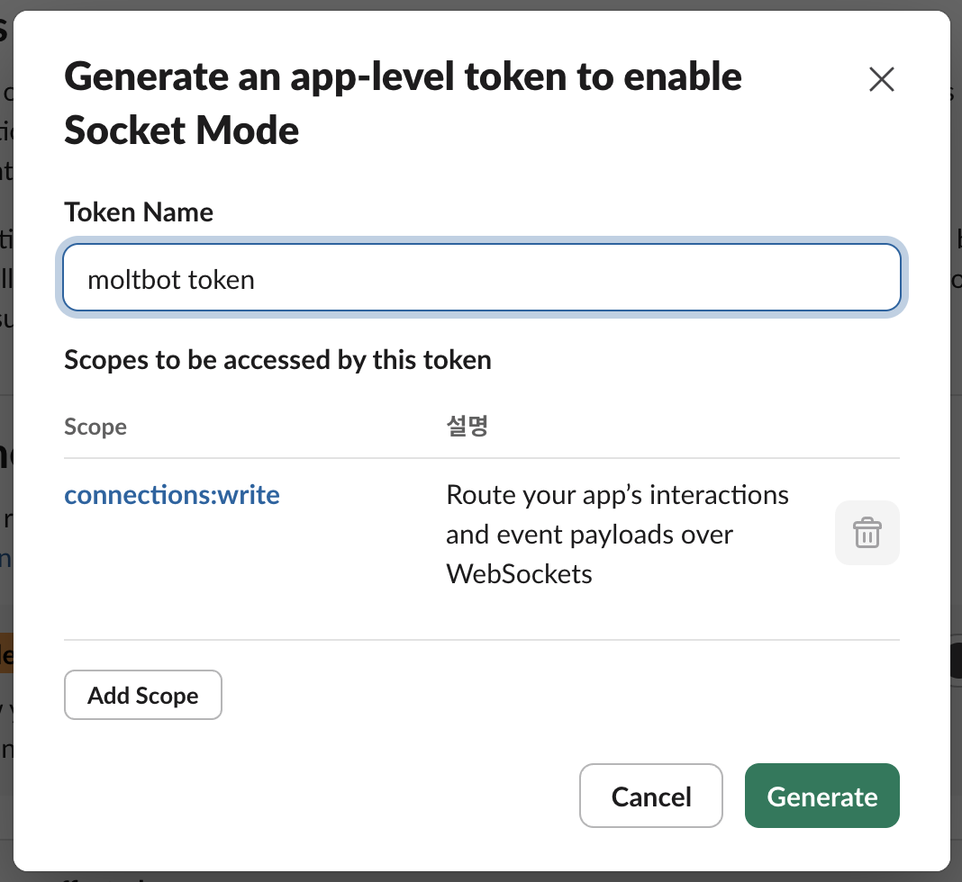Click the orange badge behind dialog's left edge
This screenshot has width=962, height=882.
click(x=6, y=652)
